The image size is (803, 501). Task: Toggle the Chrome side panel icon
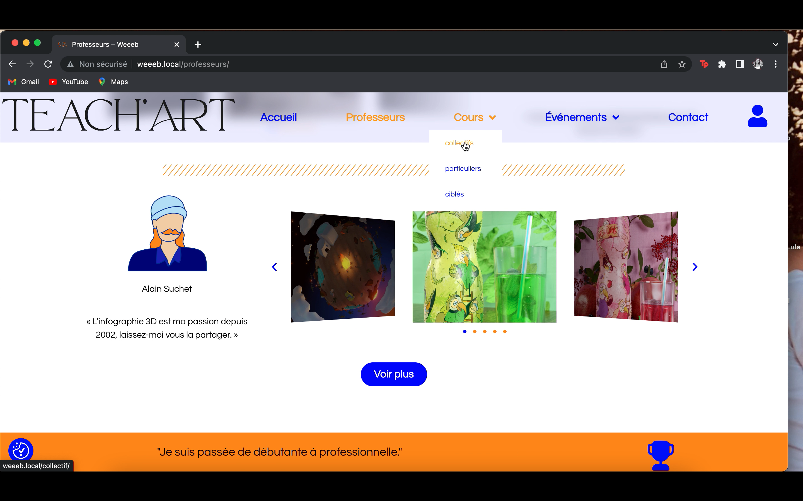coord(740,64)
